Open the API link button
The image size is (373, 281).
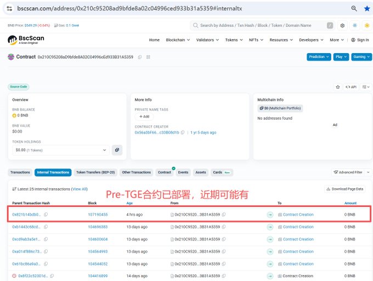pyautogui.click(x=351, y=87)
